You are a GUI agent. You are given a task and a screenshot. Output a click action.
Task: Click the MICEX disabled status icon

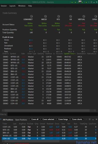coord(45,16)
